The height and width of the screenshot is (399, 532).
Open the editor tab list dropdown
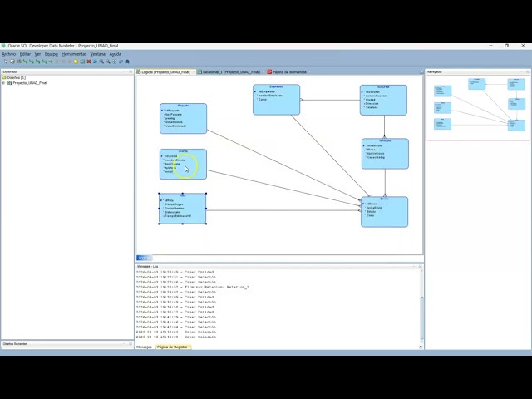[421, 72]
